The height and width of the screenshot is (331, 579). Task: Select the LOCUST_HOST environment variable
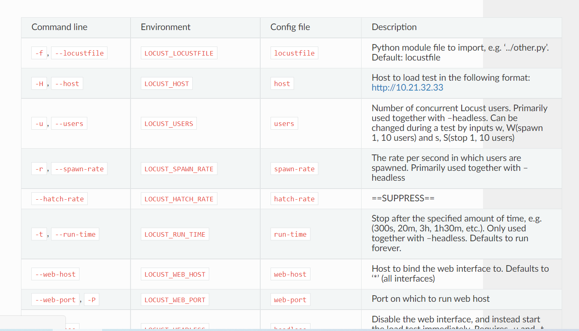pos(166,83)
